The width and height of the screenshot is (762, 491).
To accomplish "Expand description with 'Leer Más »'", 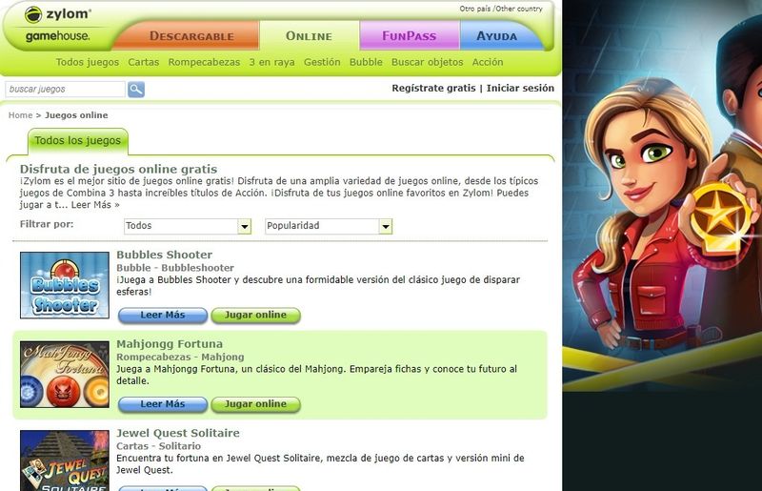I will 95,205.
